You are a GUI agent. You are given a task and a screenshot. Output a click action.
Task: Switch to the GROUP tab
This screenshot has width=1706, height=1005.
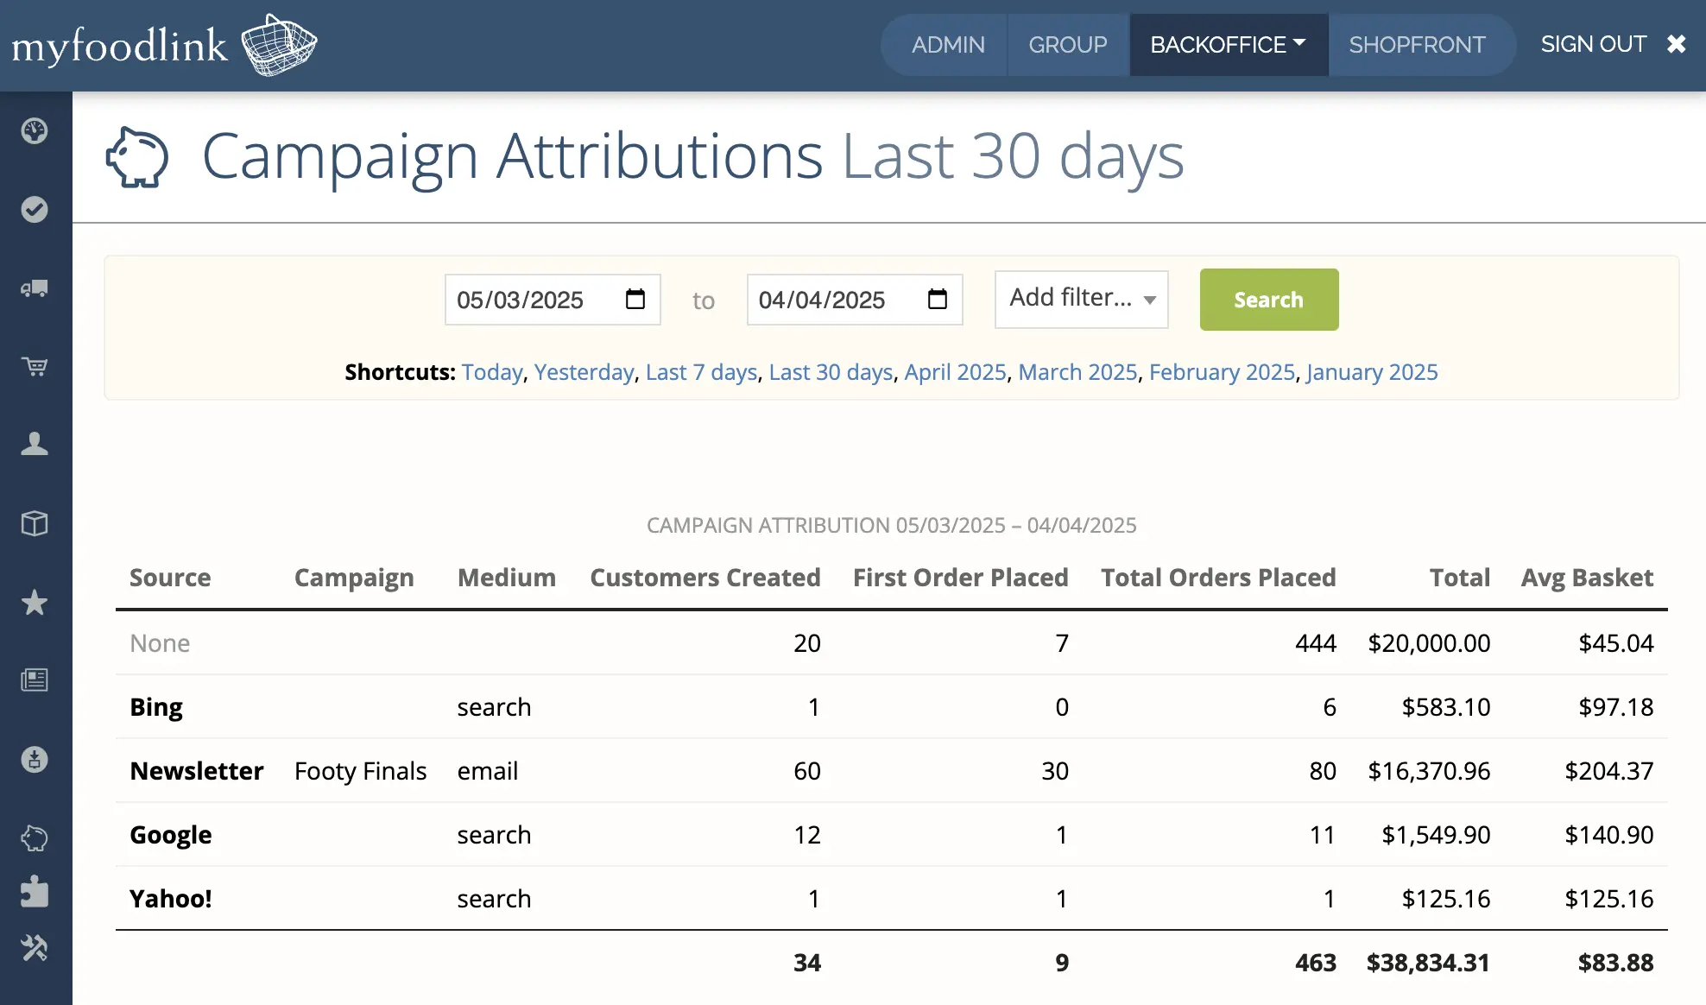pos(1067,45)
